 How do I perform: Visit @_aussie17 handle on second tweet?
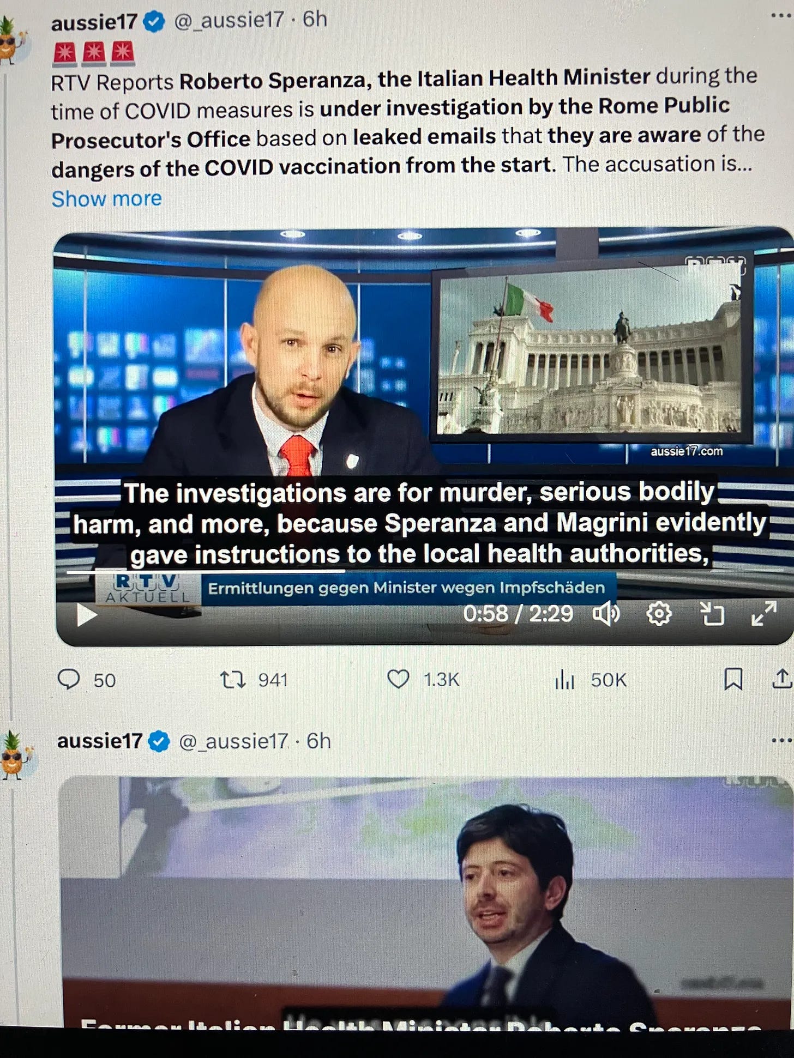(233, 741)
